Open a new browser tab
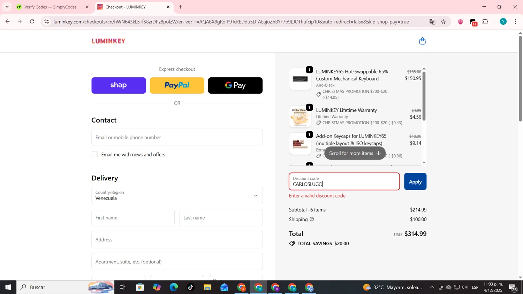The width and height of the screenshot is (523, 294). 181,7
